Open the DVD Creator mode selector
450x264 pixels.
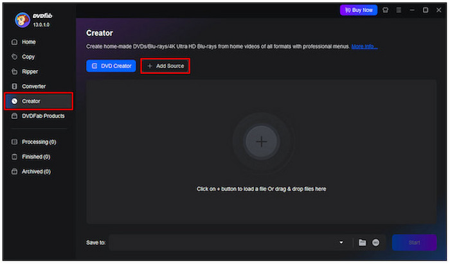[x=111, y=66]
